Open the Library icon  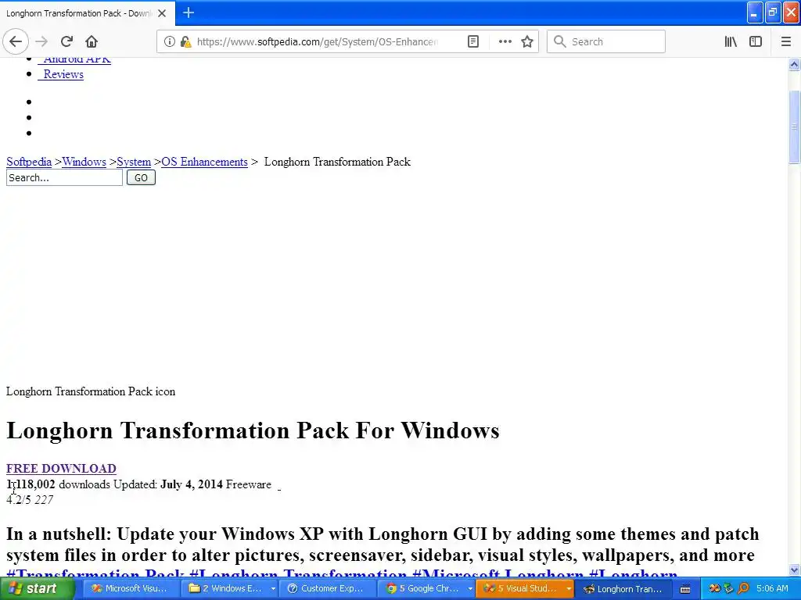(x=731, y=42)
